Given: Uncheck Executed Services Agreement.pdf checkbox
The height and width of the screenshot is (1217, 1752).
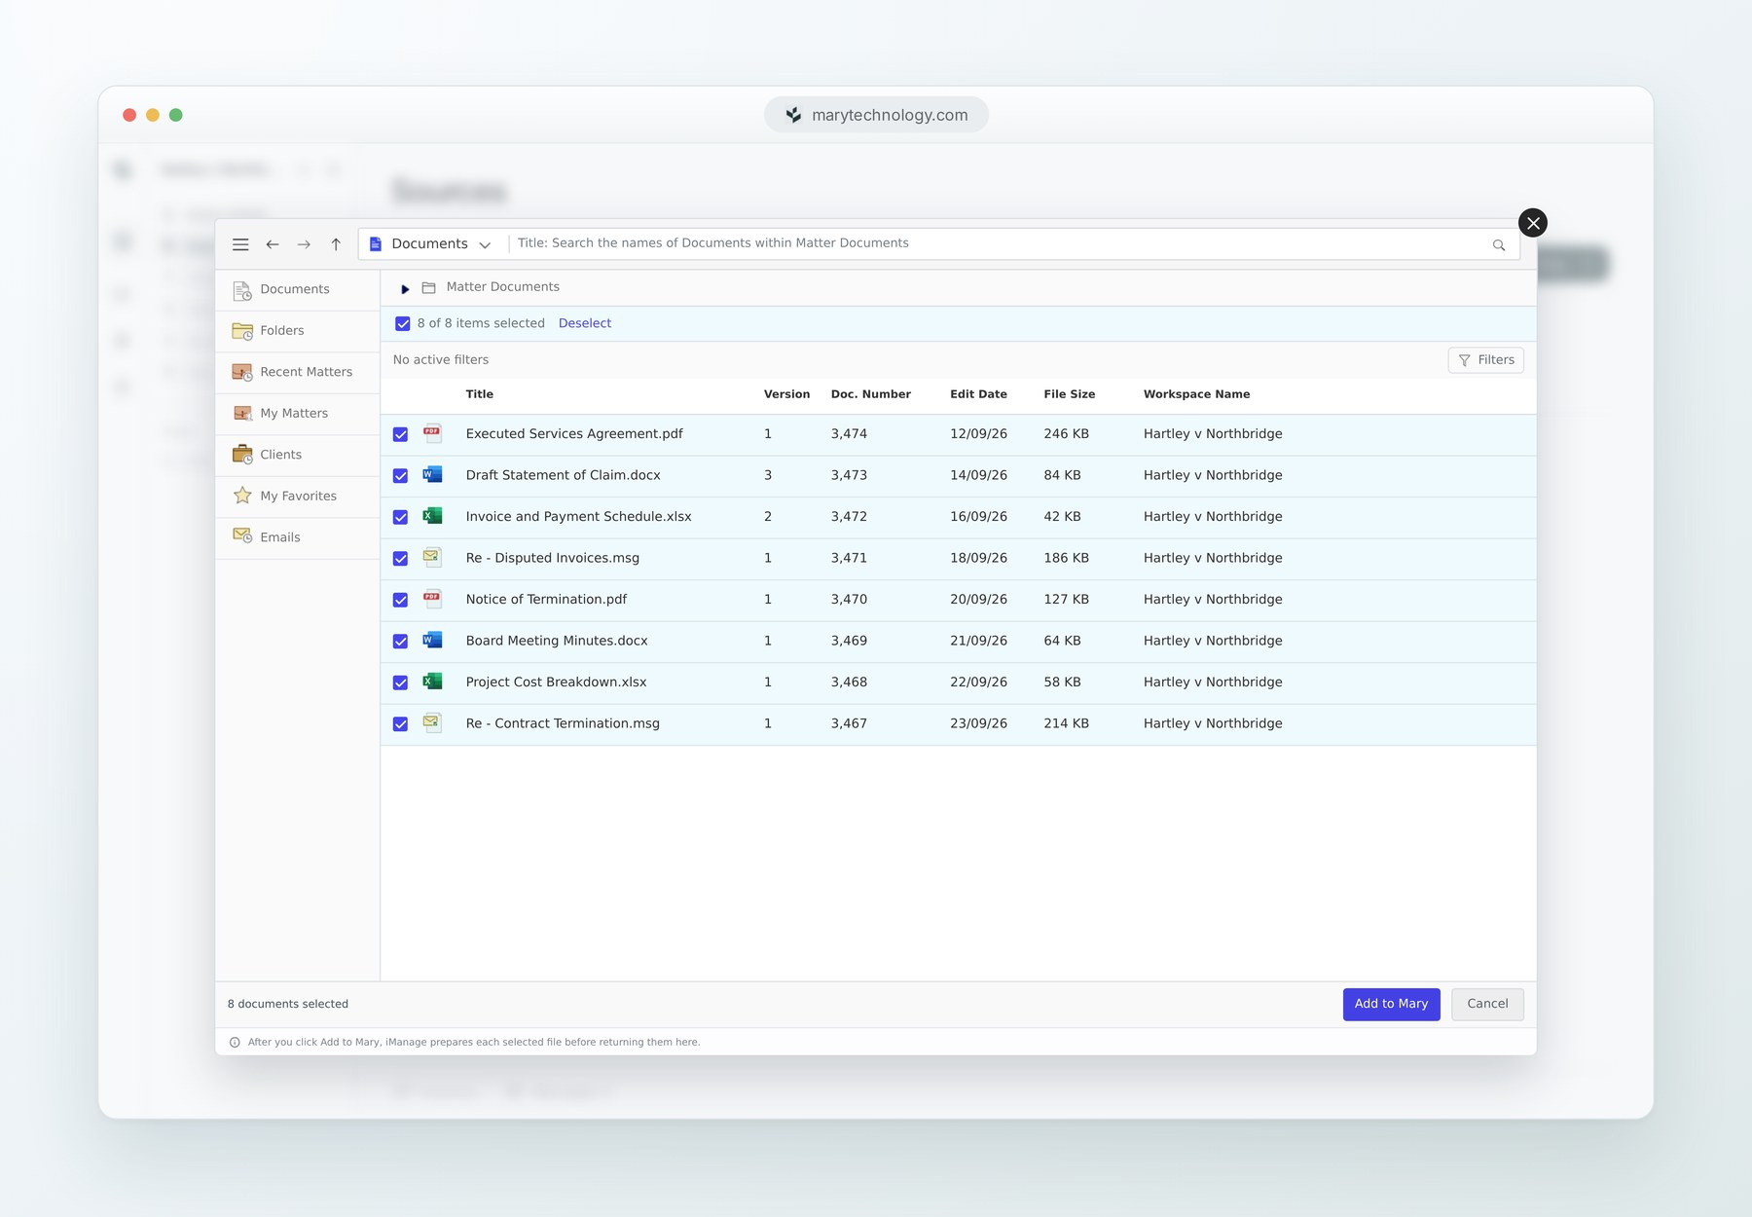Looking at the screenshot, I should [400, 434].
